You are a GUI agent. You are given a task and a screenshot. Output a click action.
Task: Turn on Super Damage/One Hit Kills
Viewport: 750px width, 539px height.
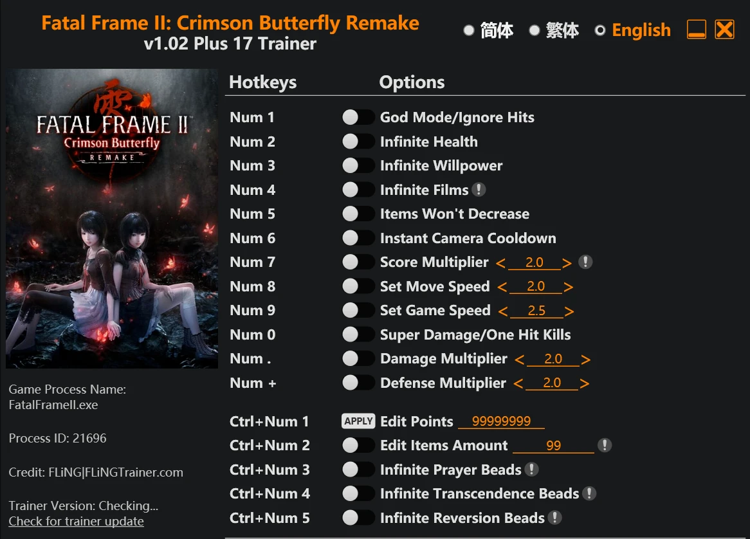(x=358, y=334)
